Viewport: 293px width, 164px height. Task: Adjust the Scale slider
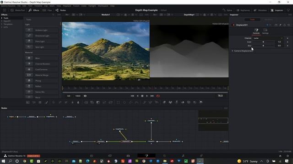pyautogui.click(x=263, y=42)
